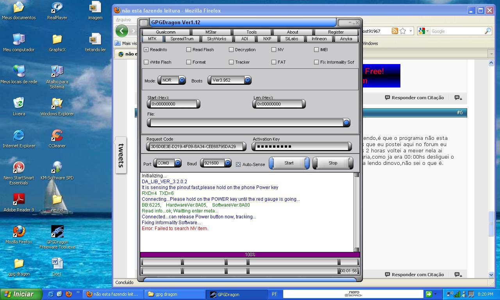Open the tweets side tab
Viewport: 500px width, 300px height.
[x=121, y=155]
